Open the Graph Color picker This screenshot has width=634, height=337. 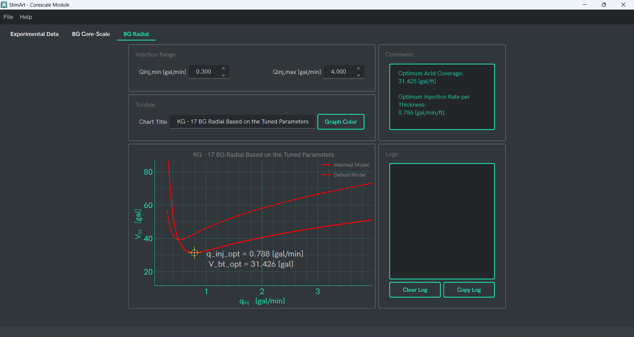tap(341, 121)
